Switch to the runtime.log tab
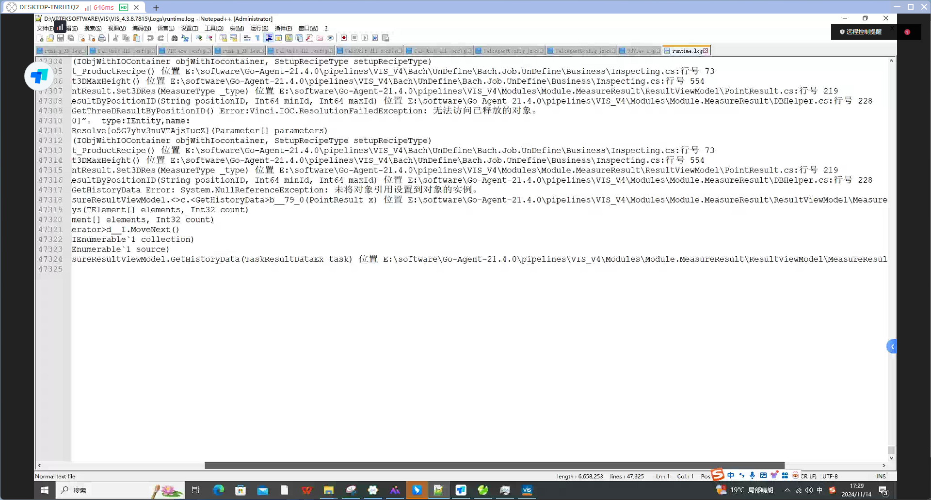The image size is (931, 500). coord(686,51)
